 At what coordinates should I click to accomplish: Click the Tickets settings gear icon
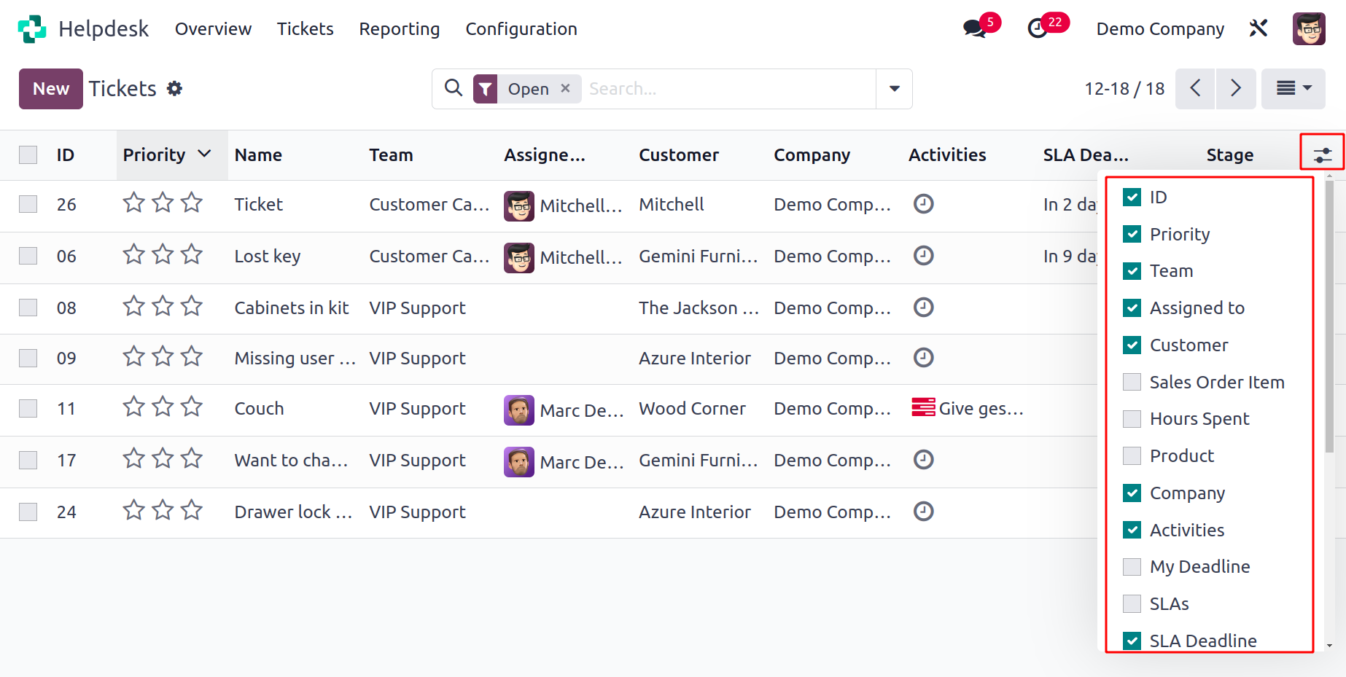(x=174, y=89)
